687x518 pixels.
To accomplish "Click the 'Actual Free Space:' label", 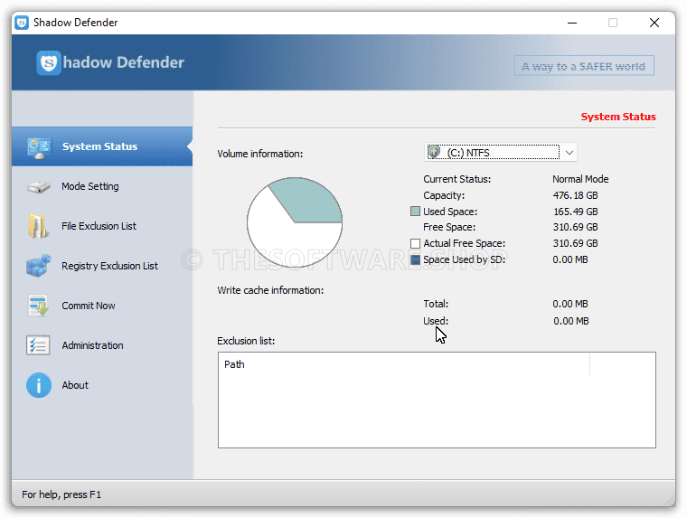I will click(x=464, y=243).
